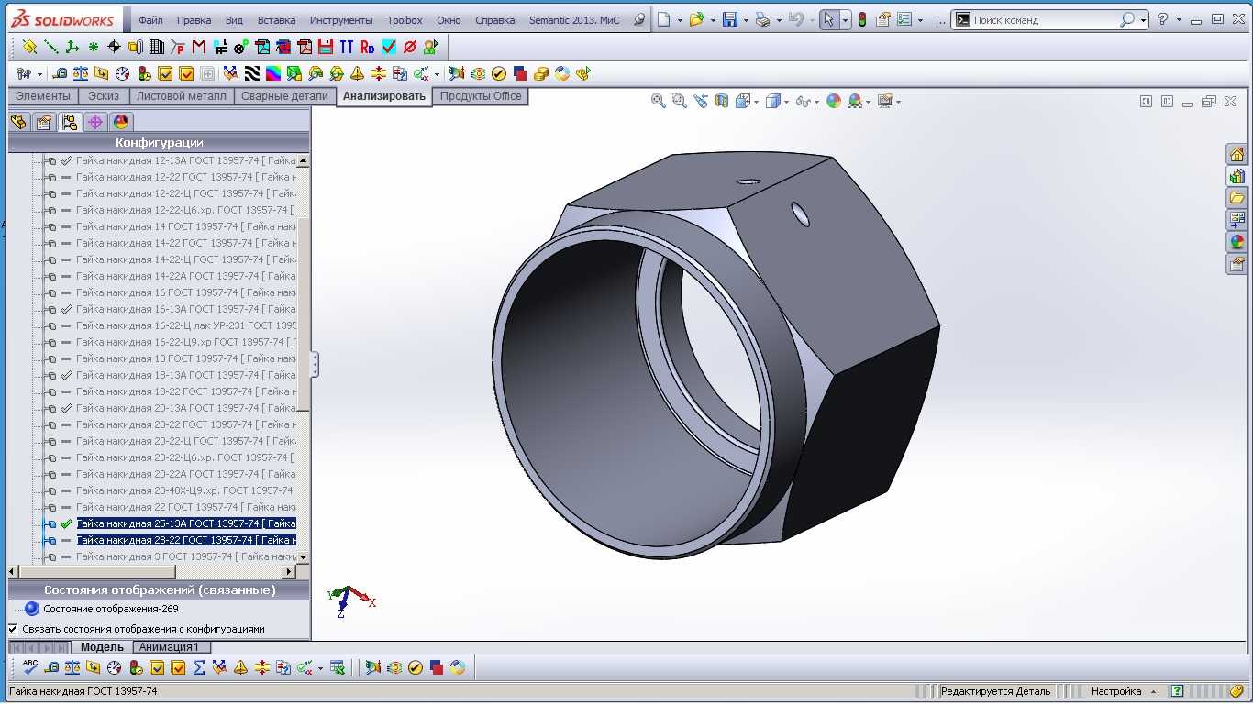Open the Display Style dropdown

click(786, 102)
